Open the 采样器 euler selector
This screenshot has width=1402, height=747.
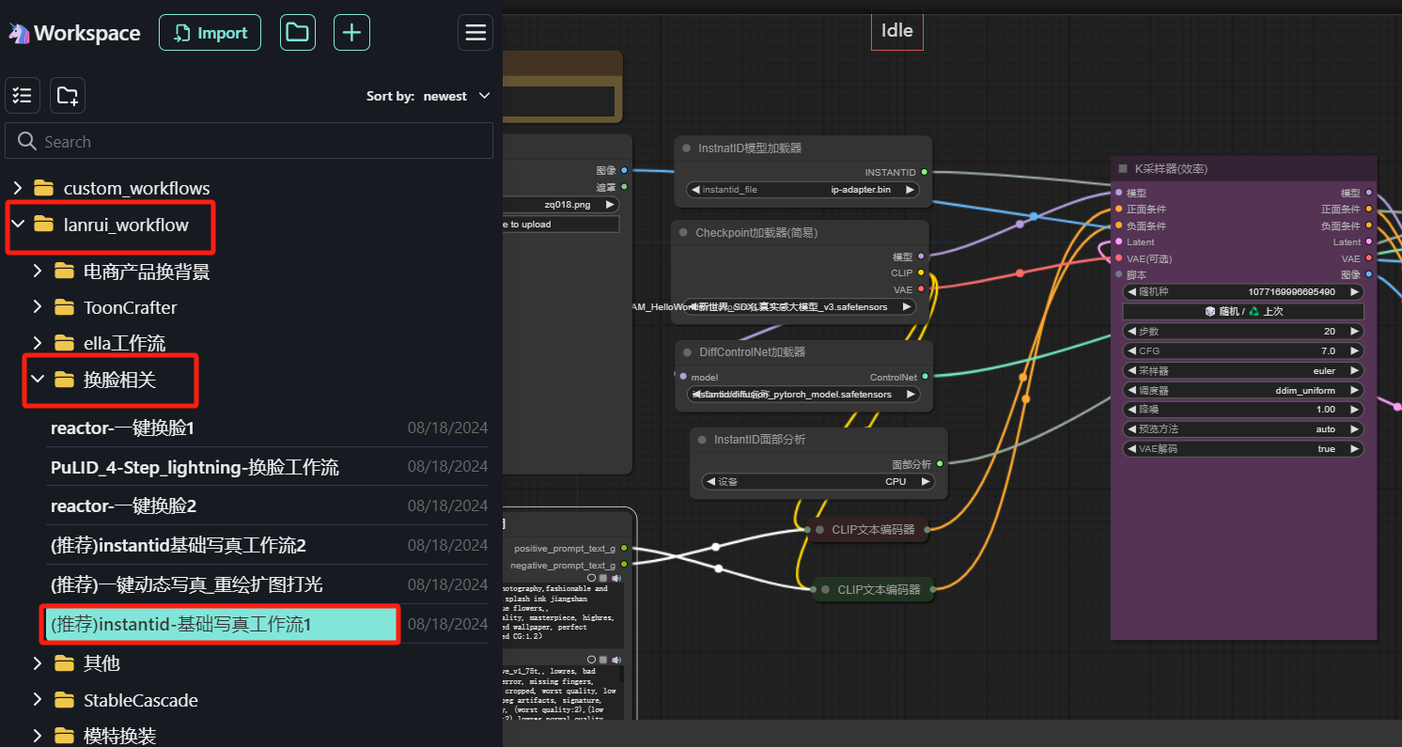pyautogui.click(x=1243, y=370)
